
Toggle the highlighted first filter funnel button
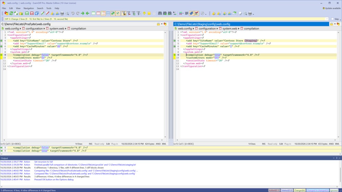tap(124, 14)
